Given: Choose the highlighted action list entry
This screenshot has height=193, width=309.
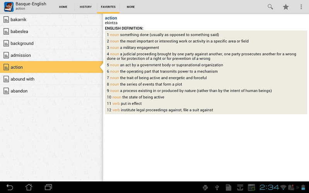Looking at the screenshot, I should tap(17, 67).
